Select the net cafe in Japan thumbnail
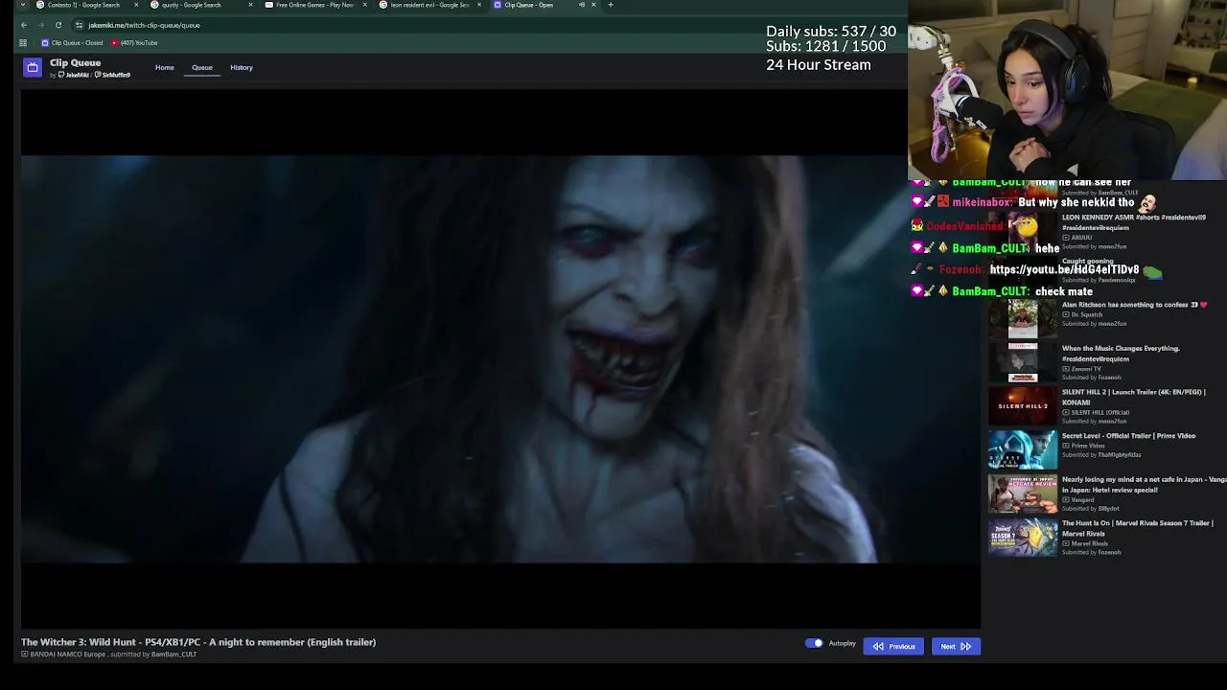This screenshot has height=690, width=1227. [1022, 494]
